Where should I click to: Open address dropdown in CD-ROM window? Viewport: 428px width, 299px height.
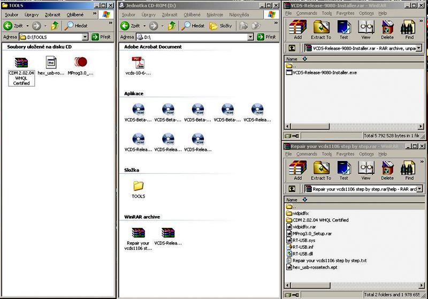point(250,37)
